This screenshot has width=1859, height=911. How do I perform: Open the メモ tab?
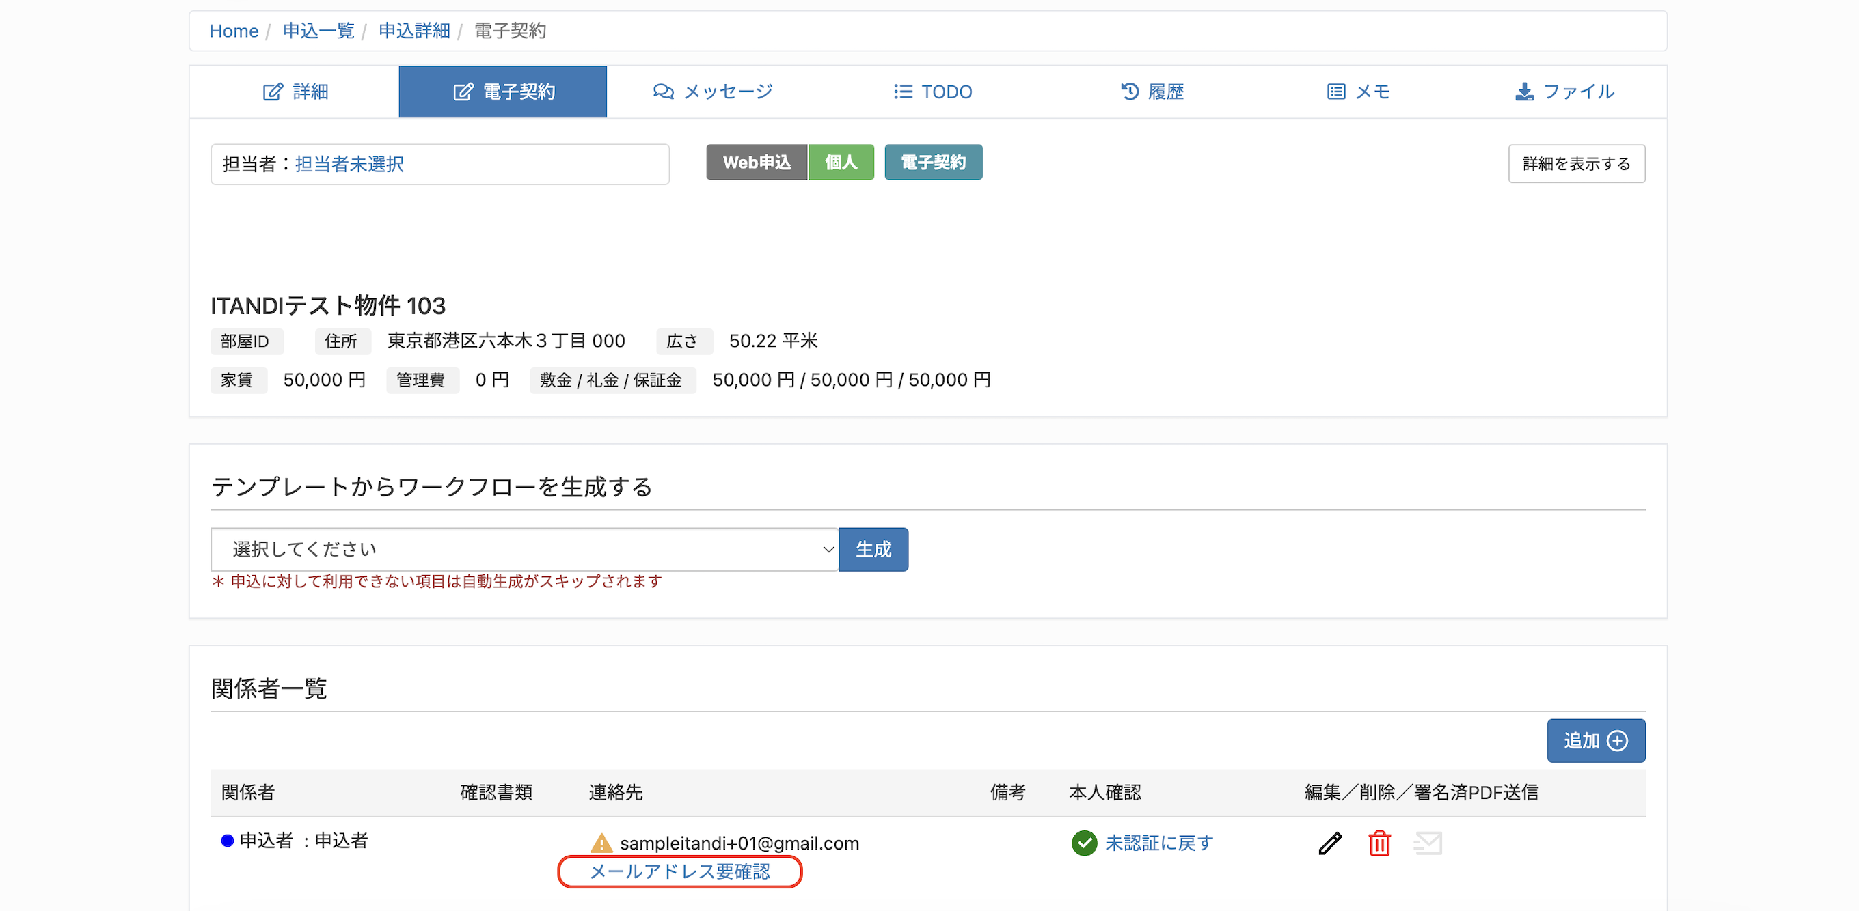point(1358,92)
